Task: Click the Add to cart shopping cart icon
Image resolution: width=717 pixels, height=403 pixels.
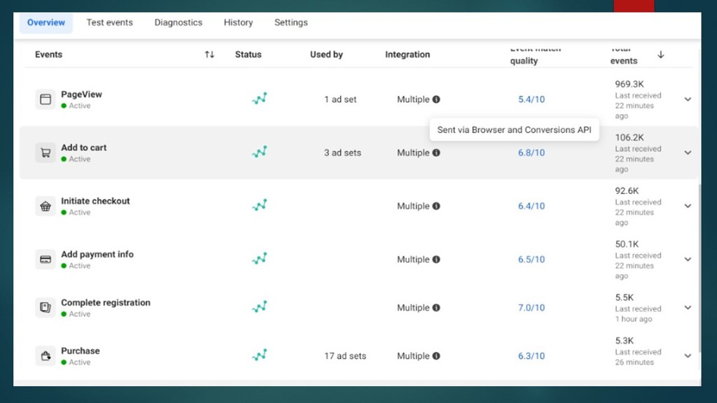Action: (46, 153)
